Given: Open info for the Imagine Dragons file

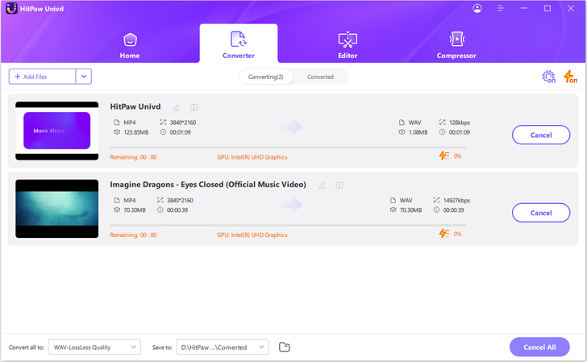Looking at the screenshot, I should (x=339, y=185).
